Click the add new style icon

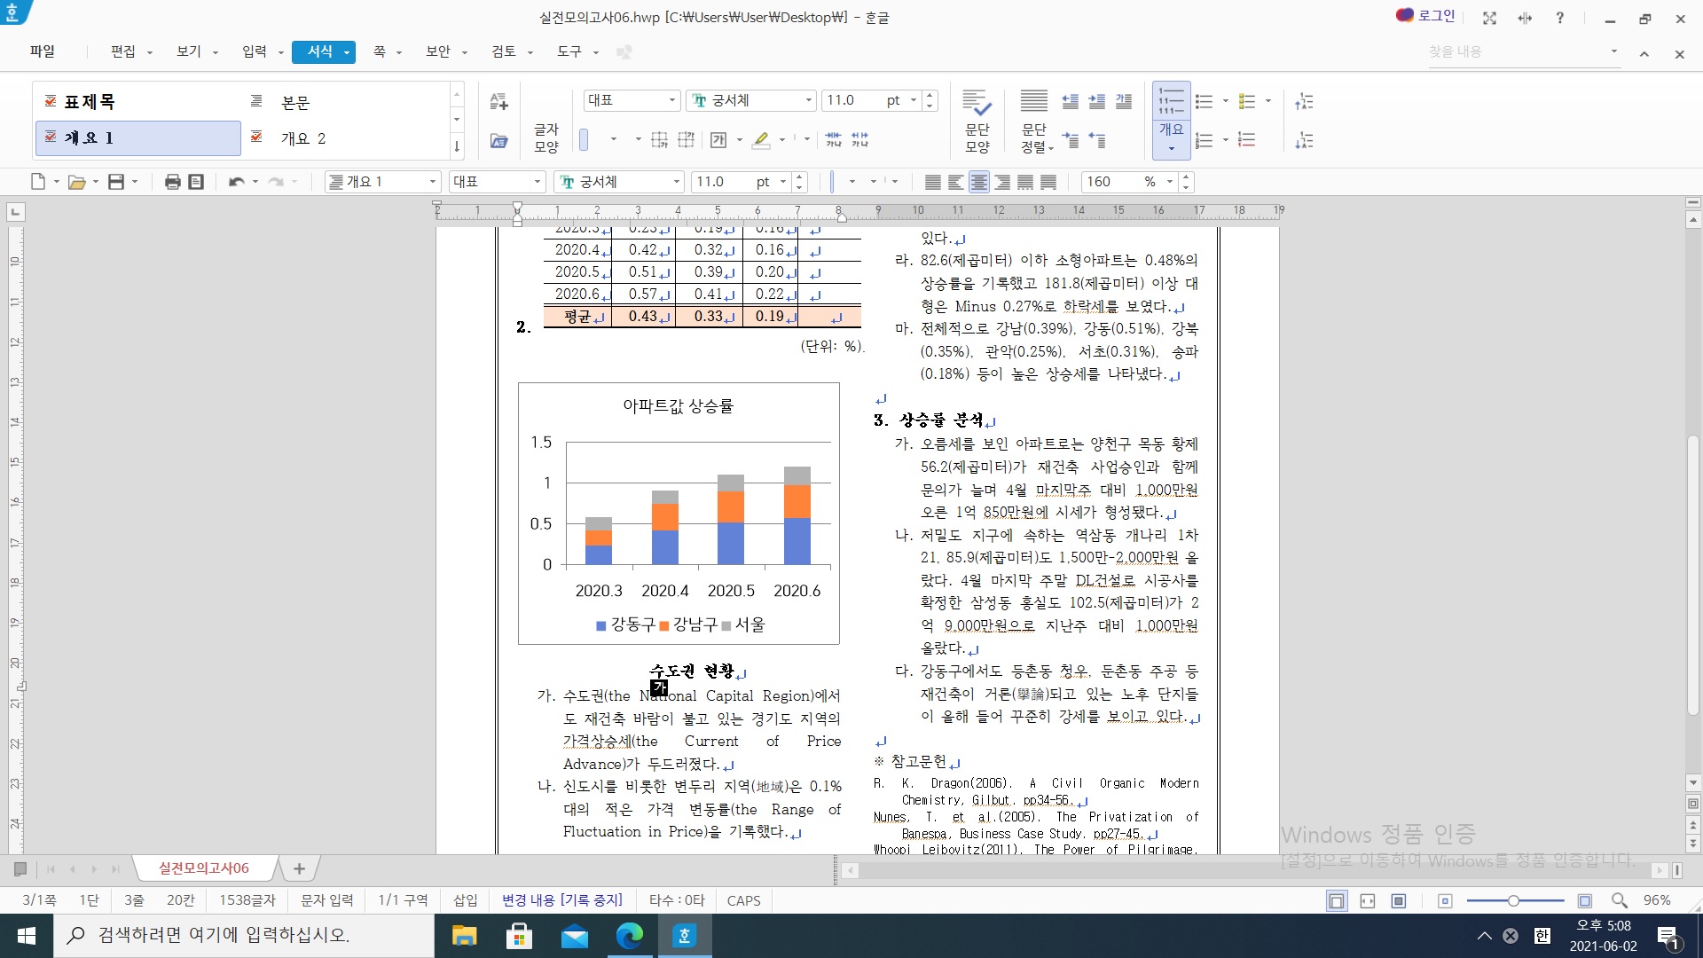[x=498, y=101]
